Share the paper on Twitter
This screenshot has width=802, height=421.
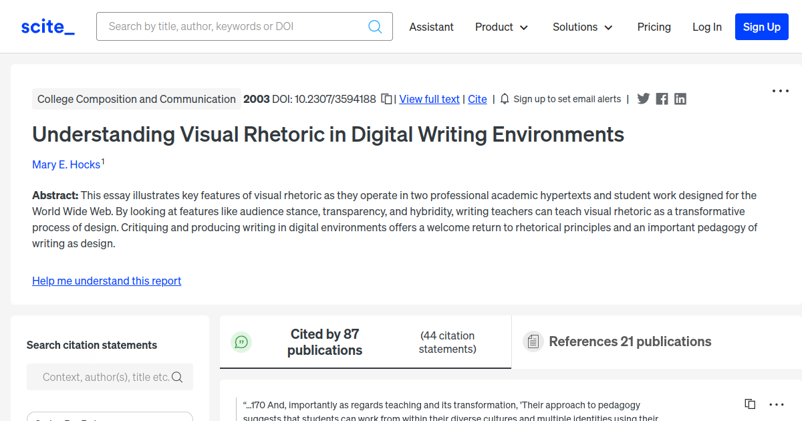pyautogui.click(x=644, y=99)
